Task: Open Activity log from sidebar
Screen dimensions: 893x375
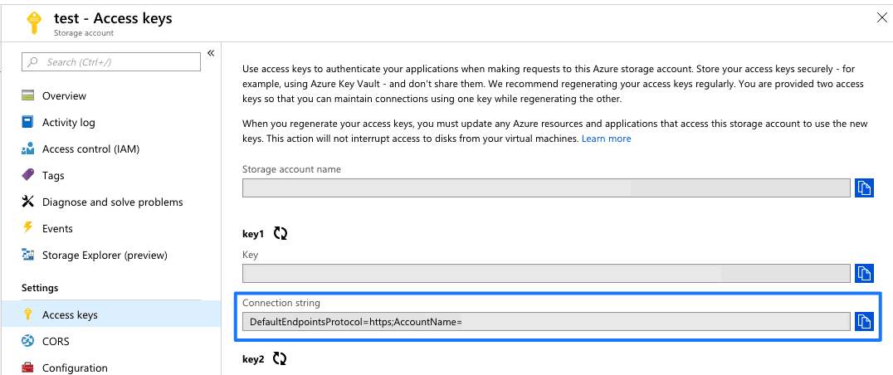Action: 68,123
